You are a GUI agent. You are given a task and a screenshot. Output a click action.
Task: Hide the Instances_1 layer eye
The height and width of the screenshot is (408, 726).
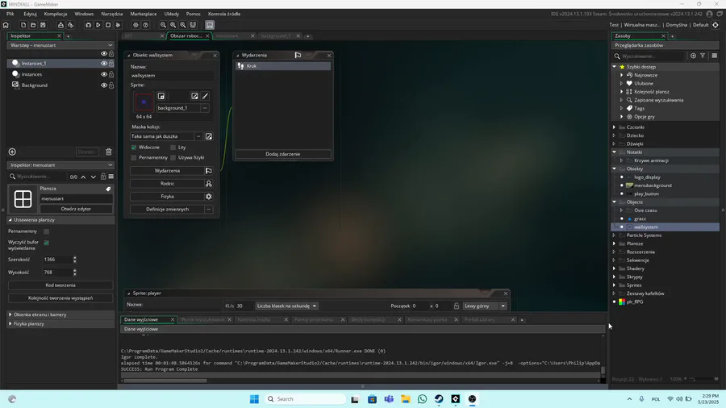[104, 64]
